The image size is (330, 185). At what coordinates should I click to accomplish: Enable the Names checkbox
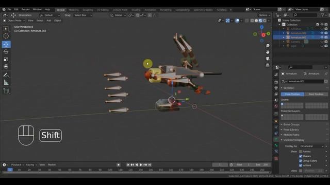301,152
